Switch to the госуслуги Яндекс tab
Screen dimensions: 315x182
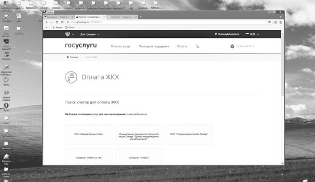[x=122, y=17]
